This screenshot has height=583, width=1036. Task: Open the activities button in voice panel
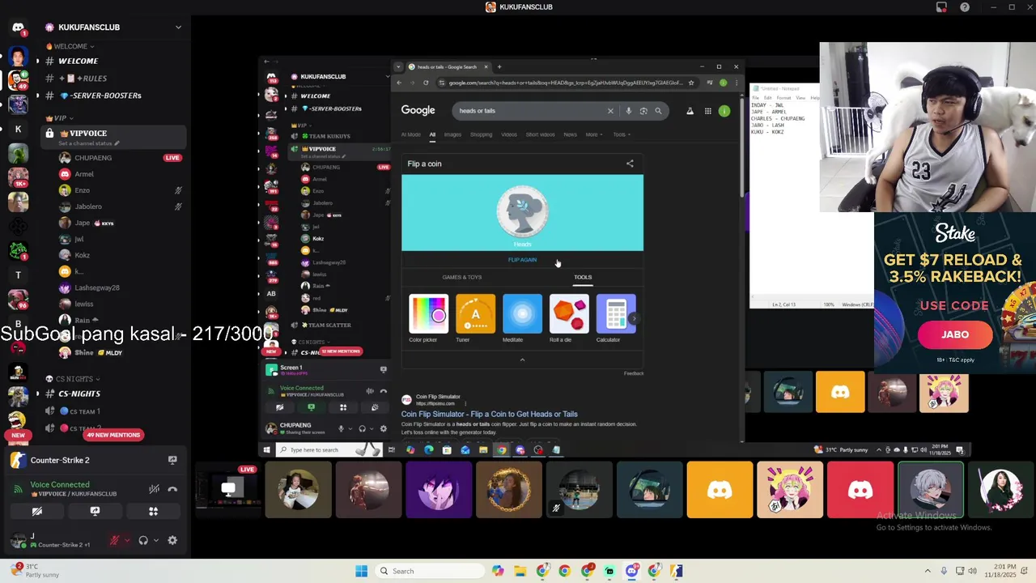click(153, 512)
